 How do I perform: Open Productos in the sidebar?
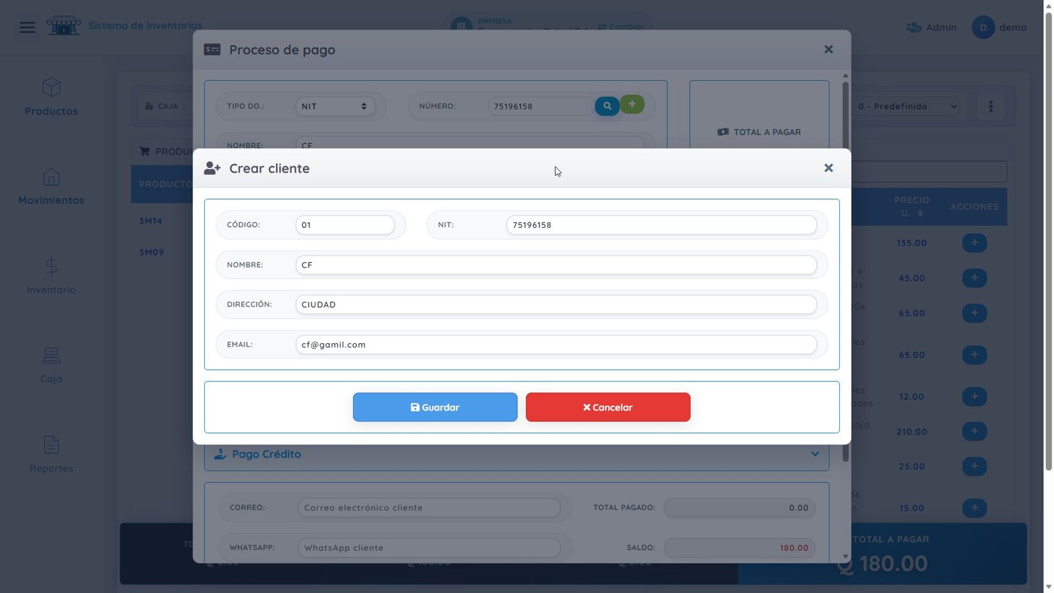[51, 98]
